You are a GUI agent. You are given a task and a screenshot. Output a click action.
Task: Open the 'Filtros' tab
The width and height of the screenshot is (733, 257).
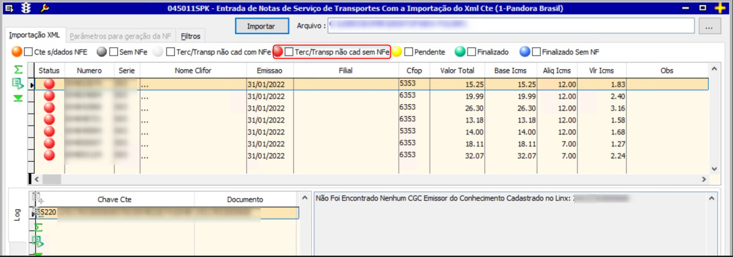190,36
